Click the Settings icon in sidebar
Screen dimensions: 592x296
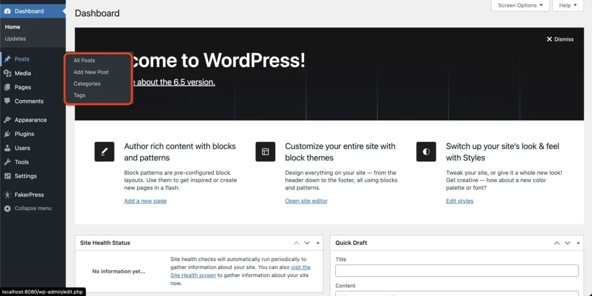tap(8, 176)
